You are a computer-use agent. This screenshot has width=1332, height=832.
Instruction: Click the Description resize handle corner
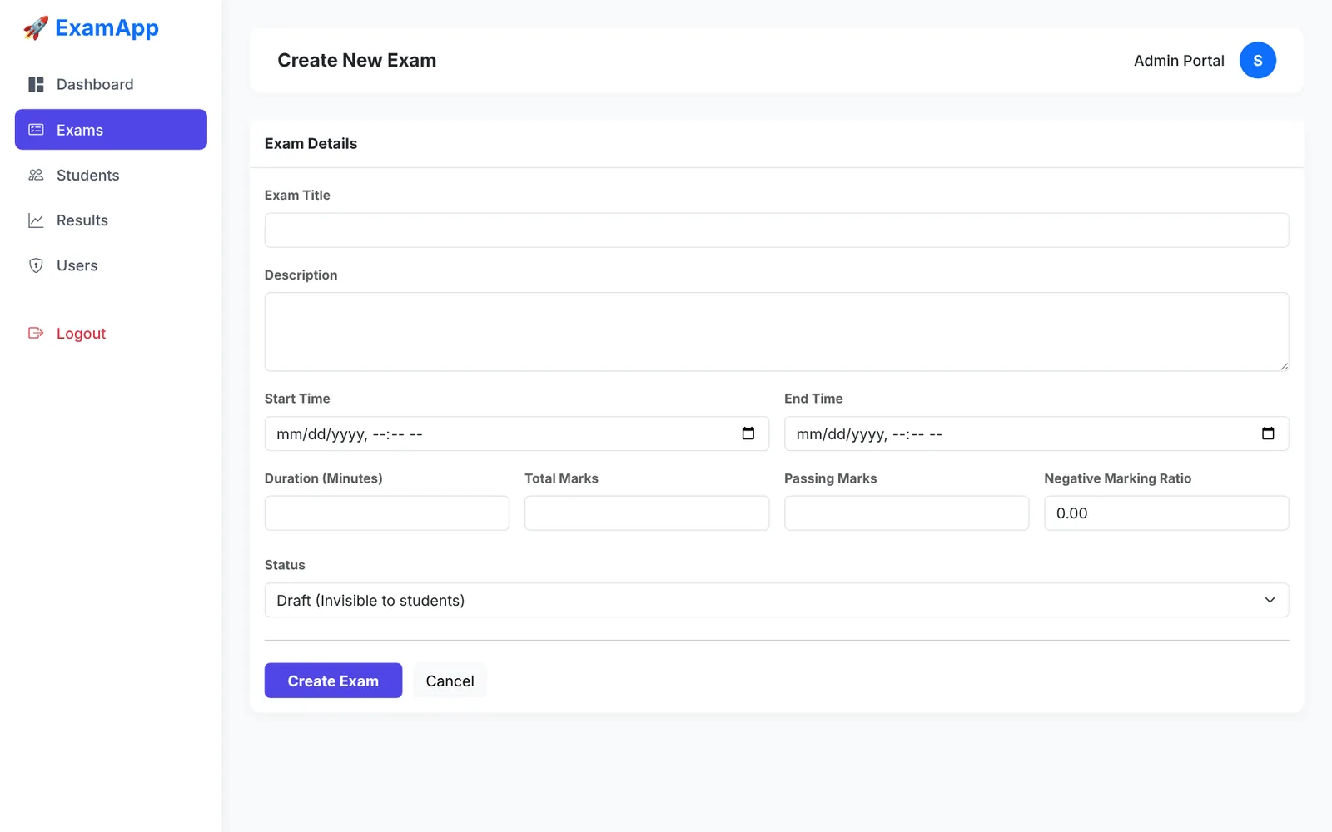(1284, 366)
